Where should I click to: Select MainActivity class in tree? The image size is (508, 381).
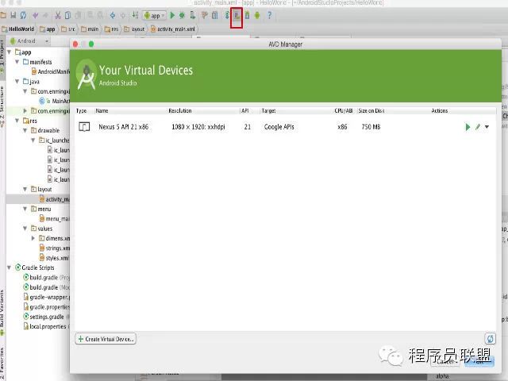coord(54,101)
